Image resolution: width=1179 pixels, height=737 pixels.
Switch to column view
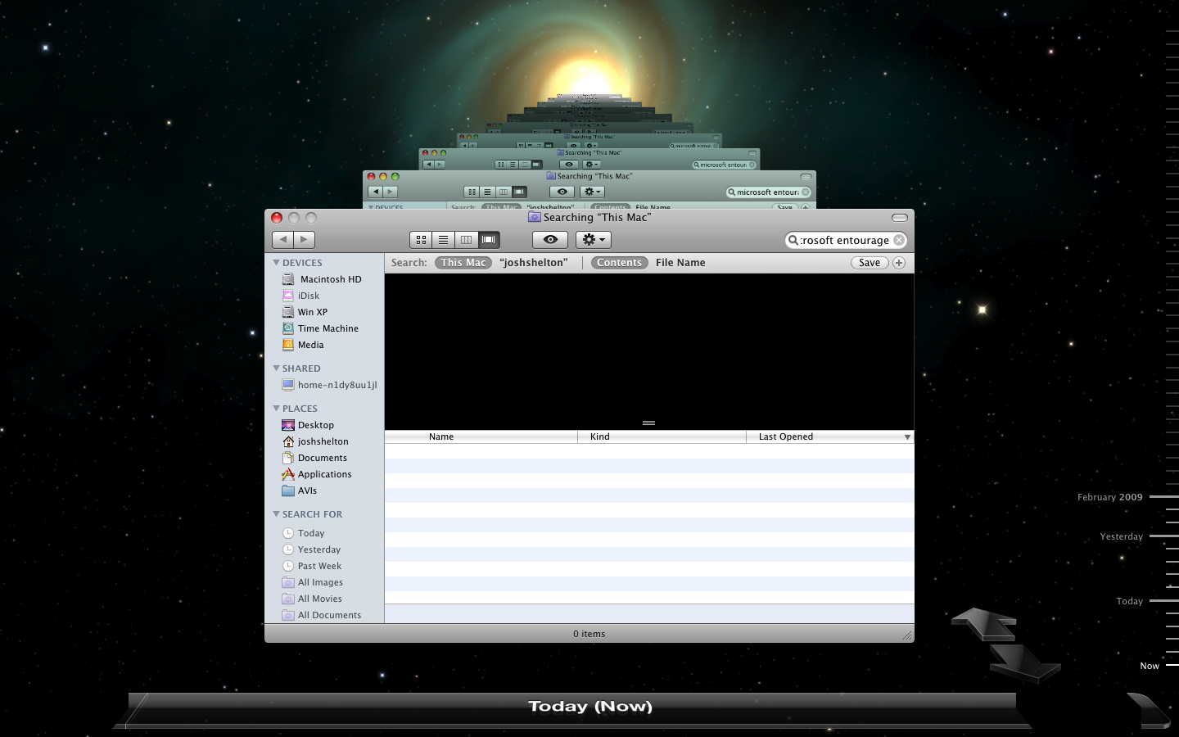(x=466, y=240)
